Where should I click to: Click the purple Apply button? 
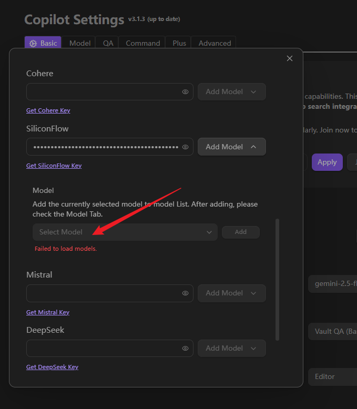click(327, 162)
